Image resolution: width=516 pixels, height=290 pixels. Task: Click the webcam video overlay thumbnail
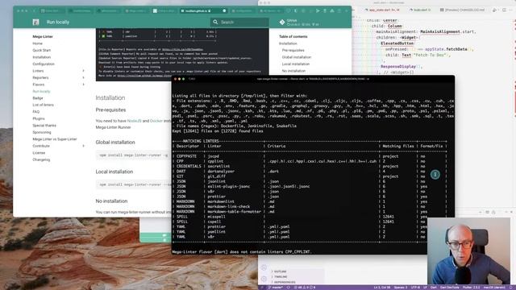(468, 251)
